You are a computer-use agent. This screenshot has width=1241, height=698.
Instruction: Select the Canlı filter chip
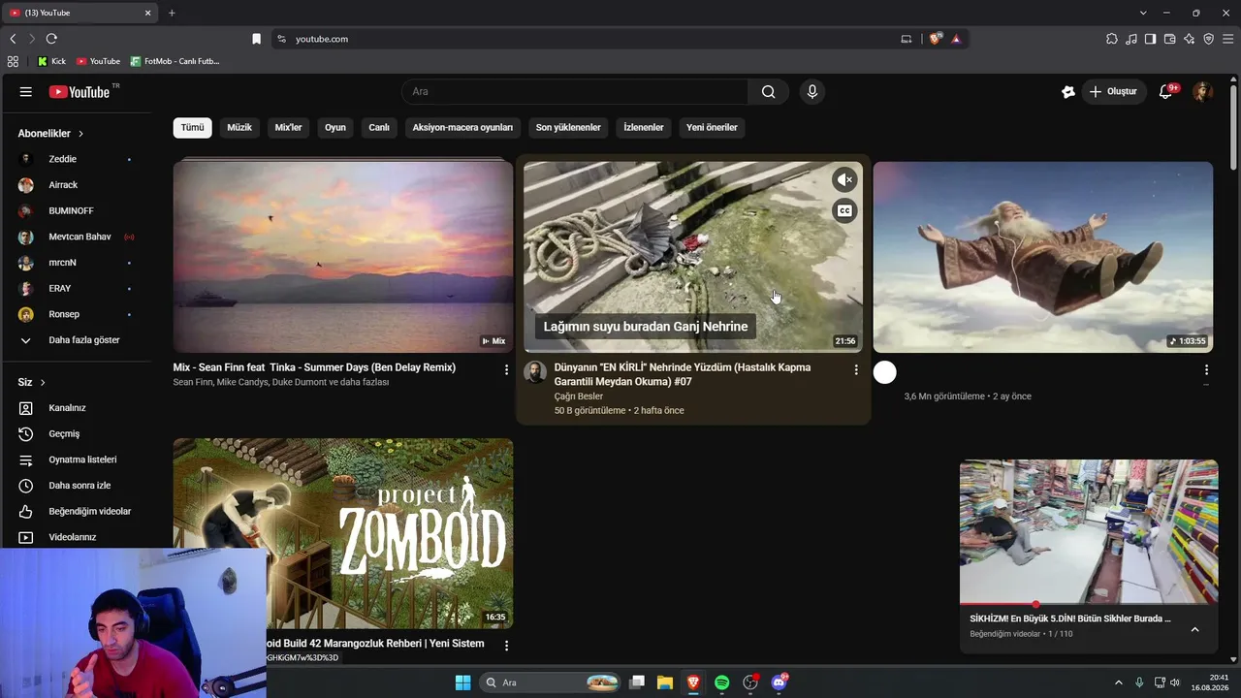tap(379, 127)
